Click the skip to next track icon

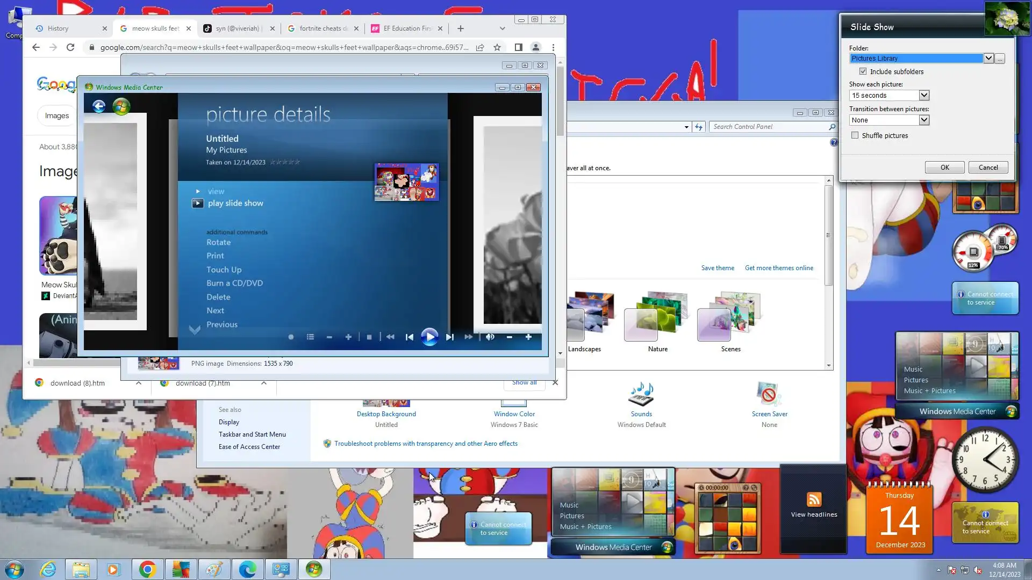pos(450,337)
